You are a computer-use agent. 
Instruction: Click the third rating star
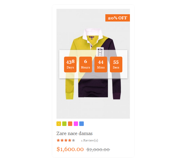click(66, 141)
